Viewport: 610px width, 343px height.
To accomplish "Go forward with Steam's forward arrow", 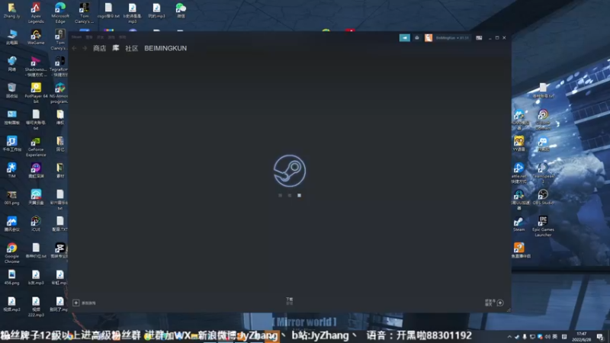I will [85, 48].
